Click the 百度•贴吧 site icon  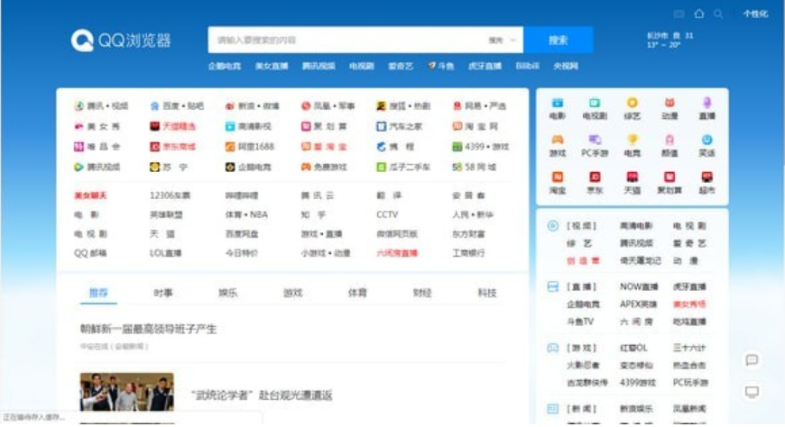tap(154, 106)
